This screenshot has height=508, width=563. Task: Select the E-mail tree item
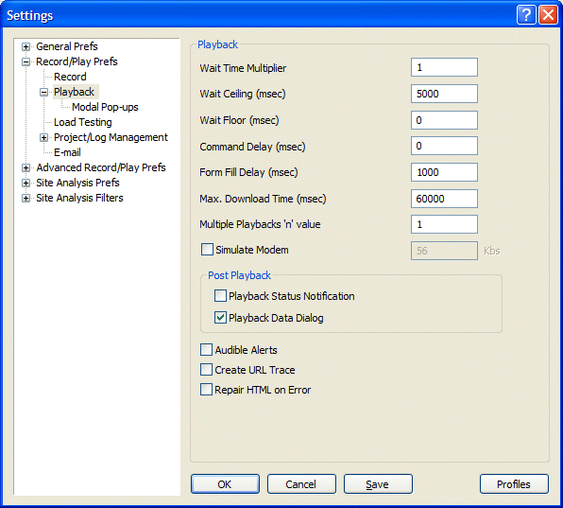point(67,152)
